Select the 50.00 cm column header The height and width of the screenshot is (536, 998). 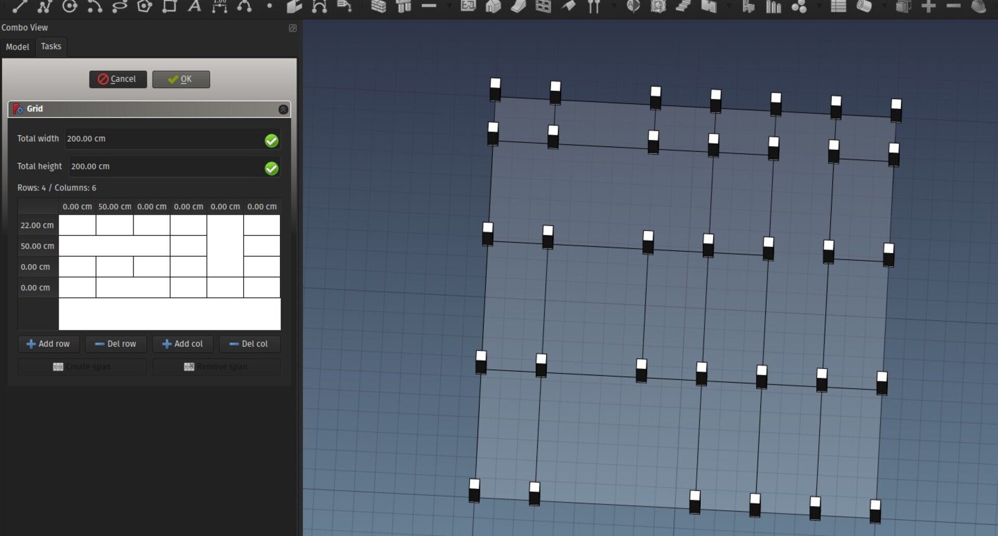pyautogui.click(x=115, y=206)
